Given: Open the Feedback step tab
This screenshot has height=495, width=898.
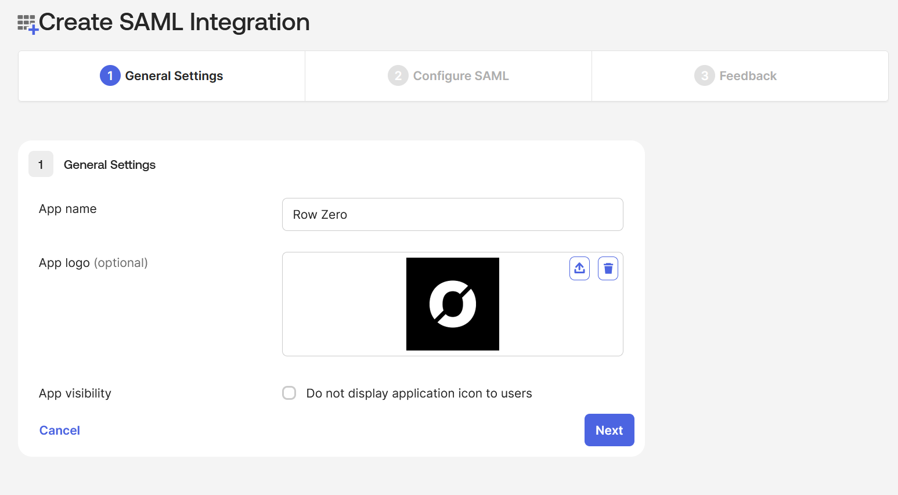Looking at the screenshot, I should (x=735, y=75).
